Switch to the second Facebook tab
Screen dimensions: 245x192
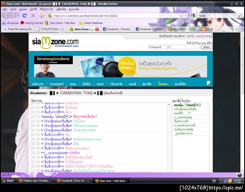point(150,29)
